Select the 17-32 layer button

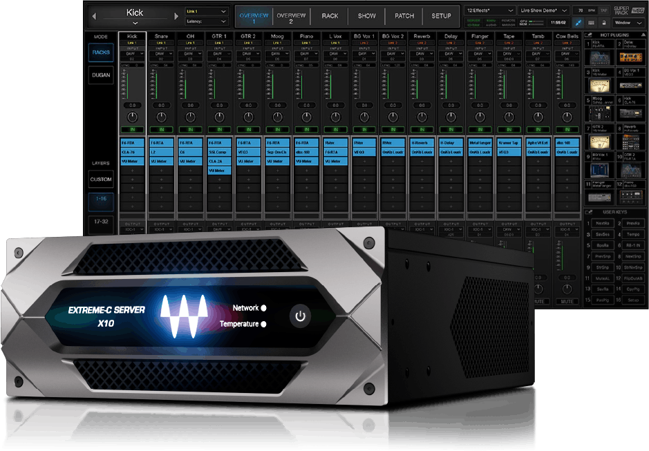click(100, 222)
